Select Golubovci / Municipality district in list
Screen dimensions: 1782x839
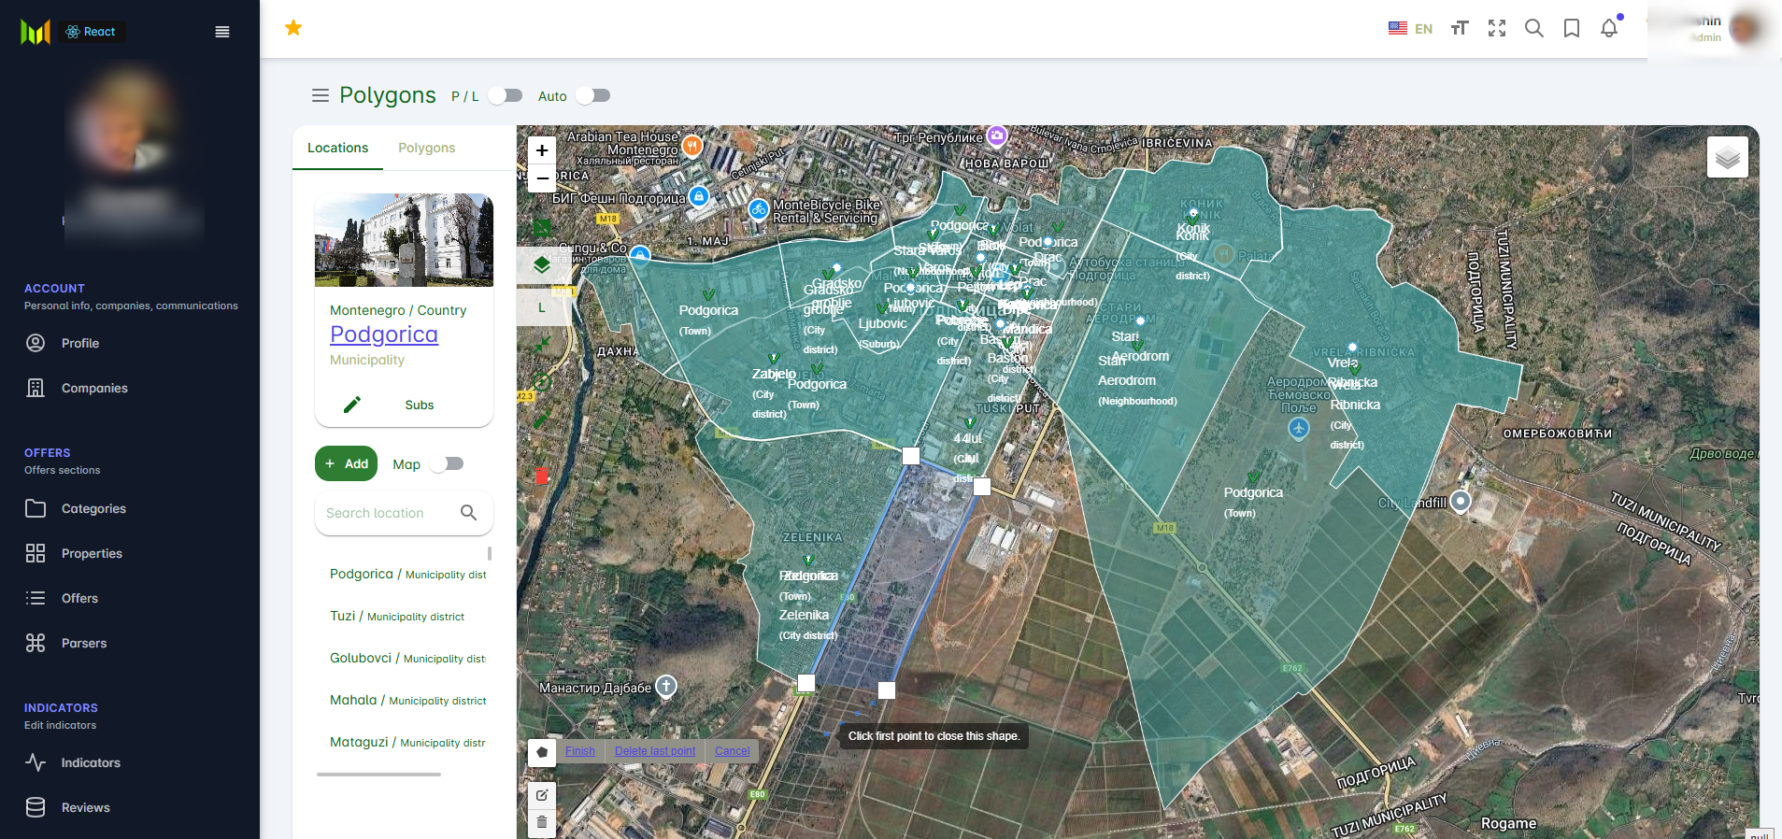pos(407,659)
